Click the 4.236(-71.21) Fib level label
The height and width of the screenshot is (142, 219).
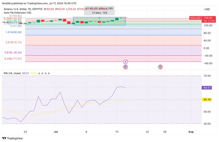tap(13, 58)
